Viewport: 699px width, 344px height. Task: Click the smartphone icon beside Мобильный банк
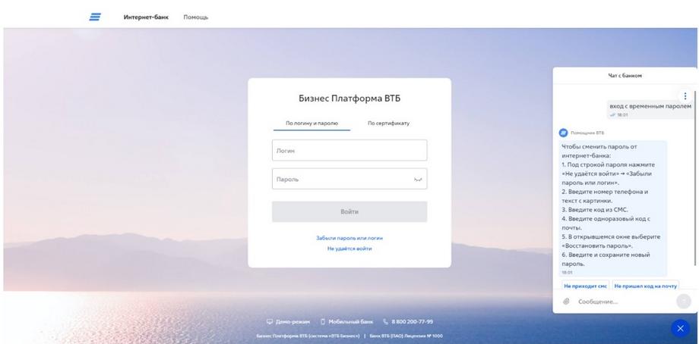(x=323, y=321)
